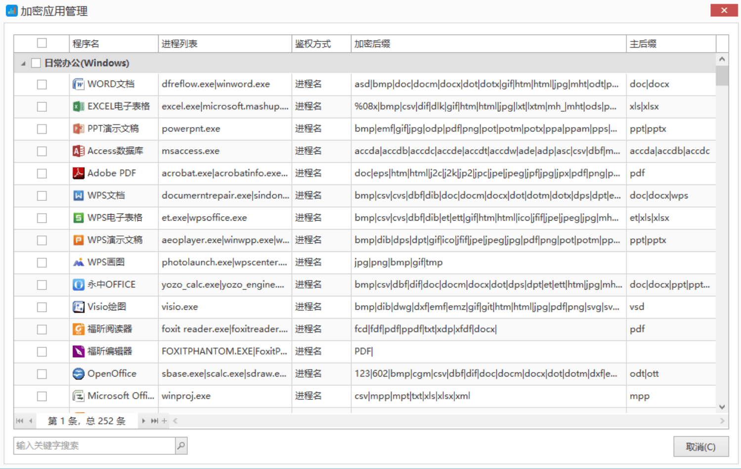Click the search magnifier icon
This screenshot has height=469, width=741.
pos(181,446)
